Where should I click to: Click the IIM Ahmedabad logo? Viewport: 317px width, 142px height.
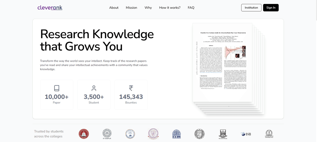pos(176,134)
